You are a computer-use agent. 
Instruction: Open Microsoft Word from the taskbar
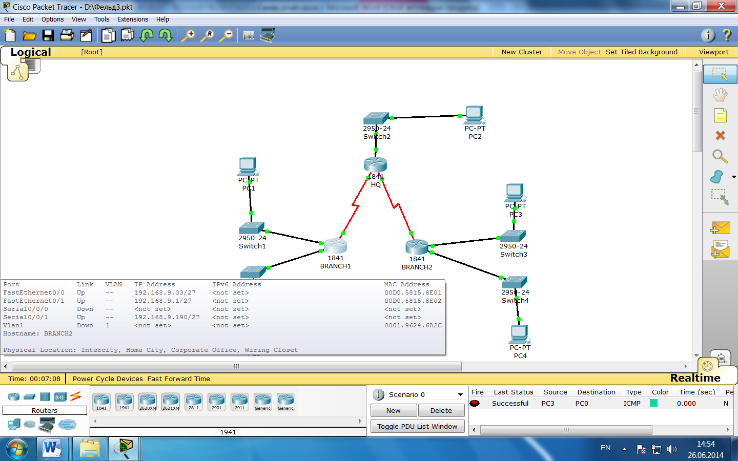coord(52,449)
